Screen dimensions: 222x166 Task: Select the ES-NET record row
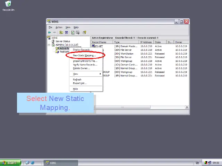point(140,46)
